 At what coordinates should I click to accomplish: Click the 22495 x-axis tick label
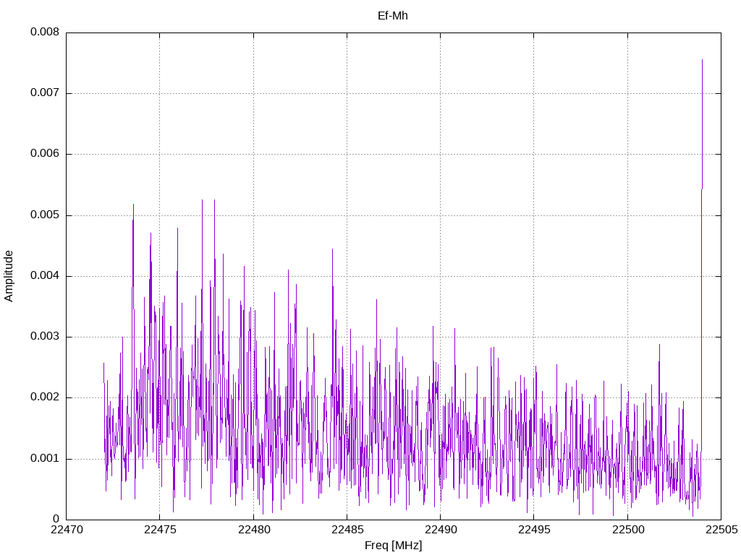[533, 530]
